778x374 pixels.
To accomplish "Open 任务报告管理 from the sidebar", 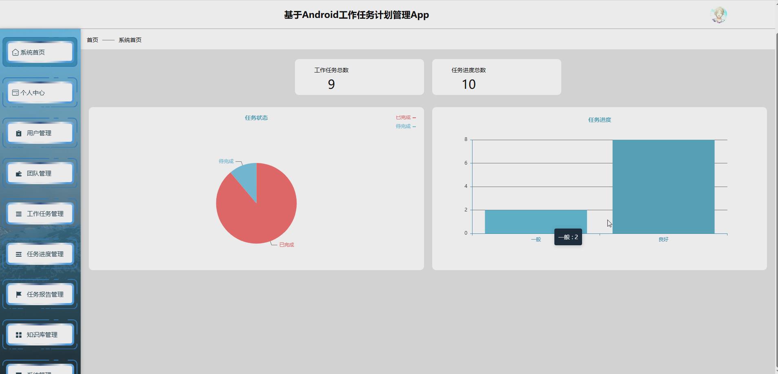I will coord(40,294).
